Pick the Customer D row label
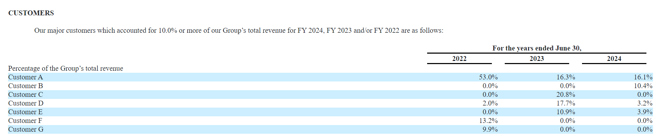 point(26,103)
